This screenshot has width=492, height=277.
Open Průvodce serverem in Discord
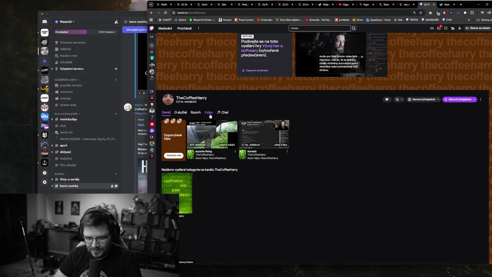[x=73, y=42]
